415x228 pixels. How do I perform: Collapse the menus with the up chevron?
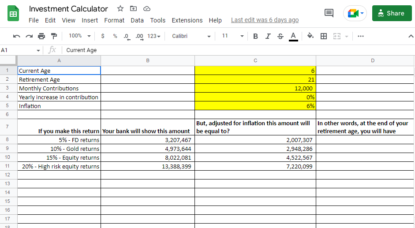[x=411, y=36]
